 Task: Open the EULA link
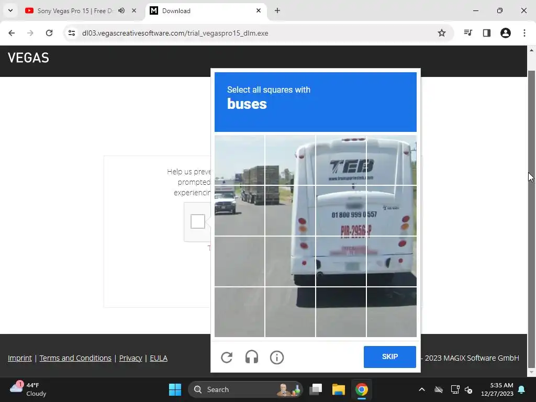159,358
